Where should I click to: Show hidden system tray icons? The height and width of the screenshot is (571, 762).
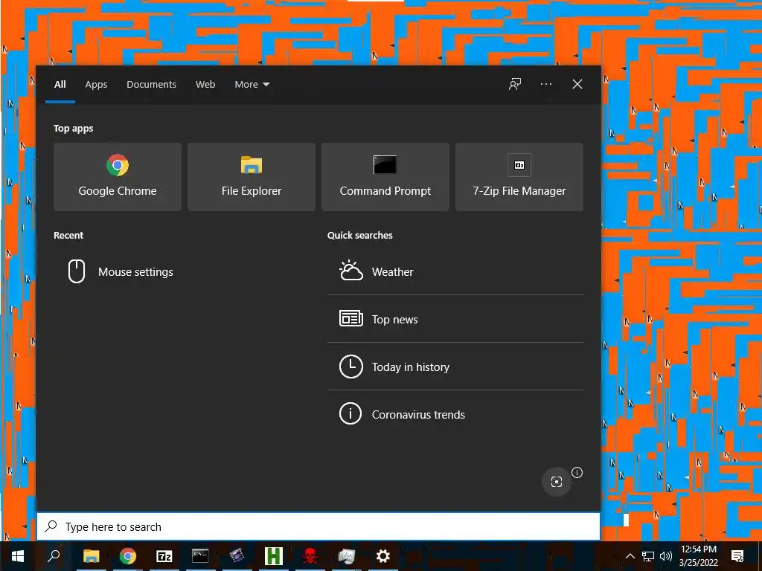tap(630, 556)
